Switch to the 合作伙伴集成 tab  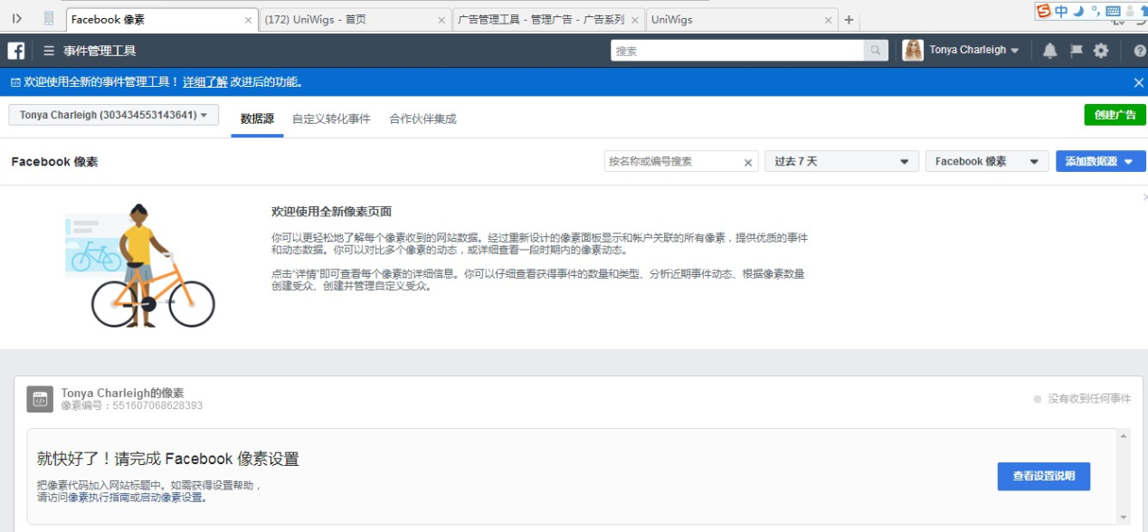pos(422,119)
